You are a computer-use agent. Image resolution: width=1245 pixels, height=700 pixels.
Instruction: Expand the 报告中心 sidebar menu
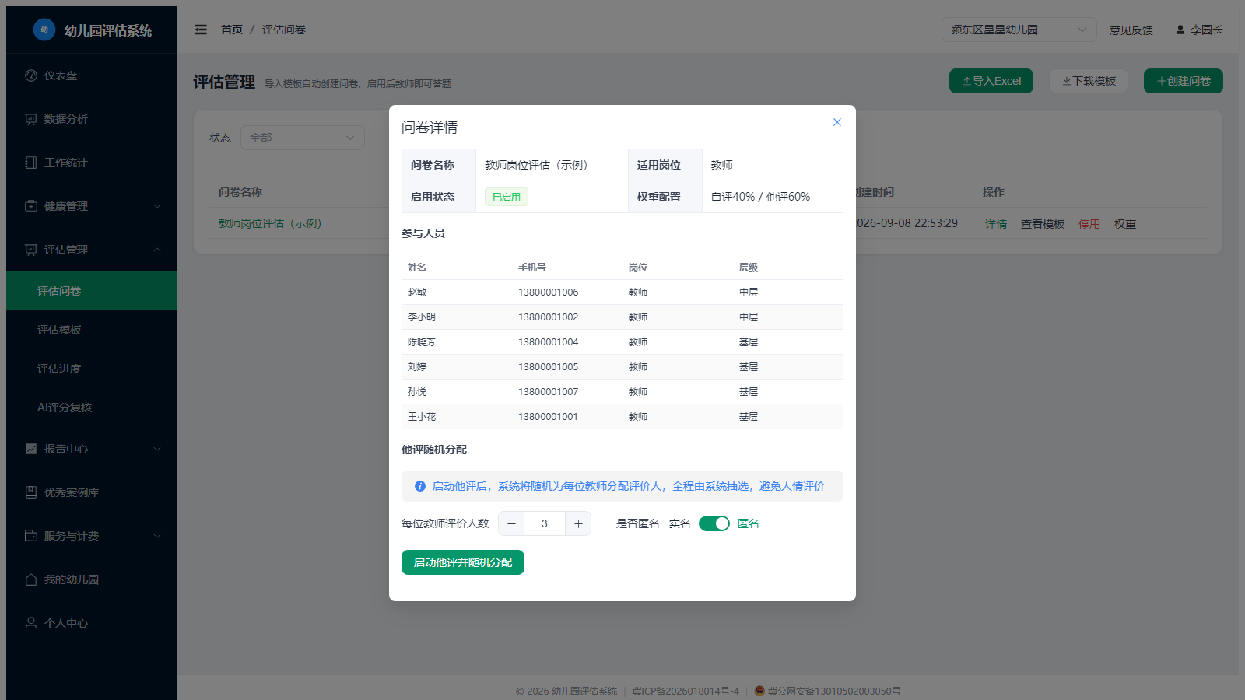(x=92, y=449)
